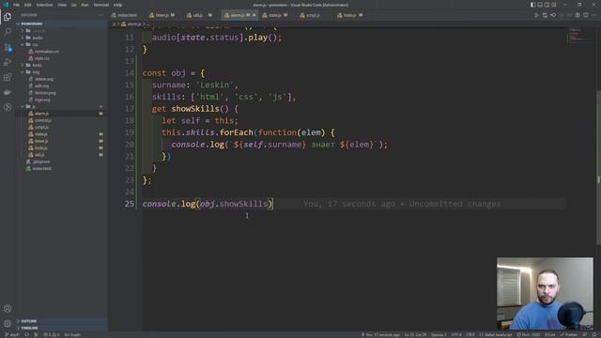601x338 pixels.
Task: Expand the OUTLINE section
Action: 29,321
